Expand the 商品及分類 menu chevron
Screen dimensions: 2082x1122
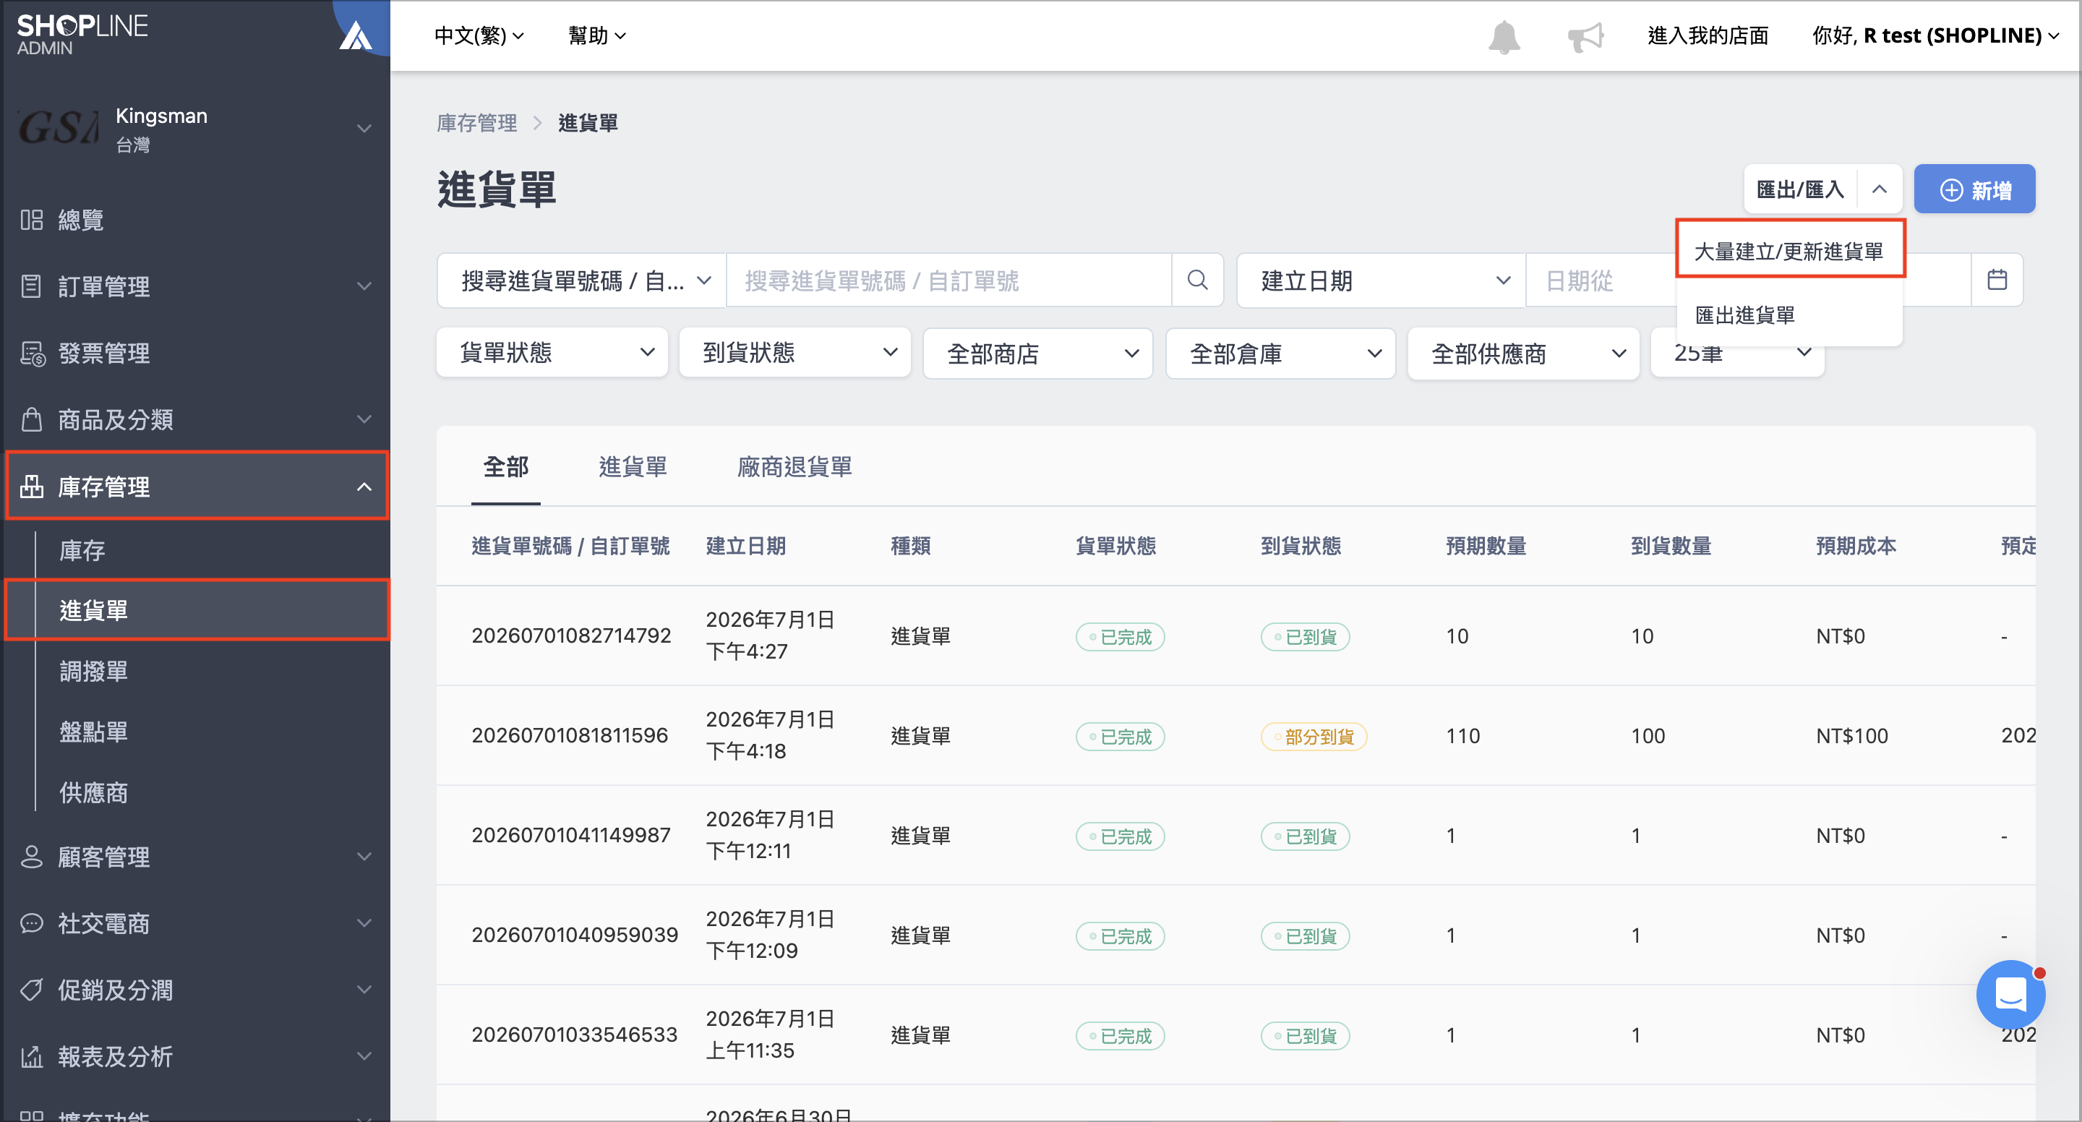click(x=364, y=419)
